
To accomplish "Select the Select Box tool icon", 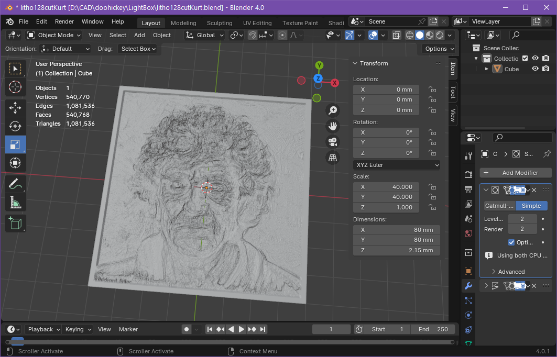I will click(15, 69).
